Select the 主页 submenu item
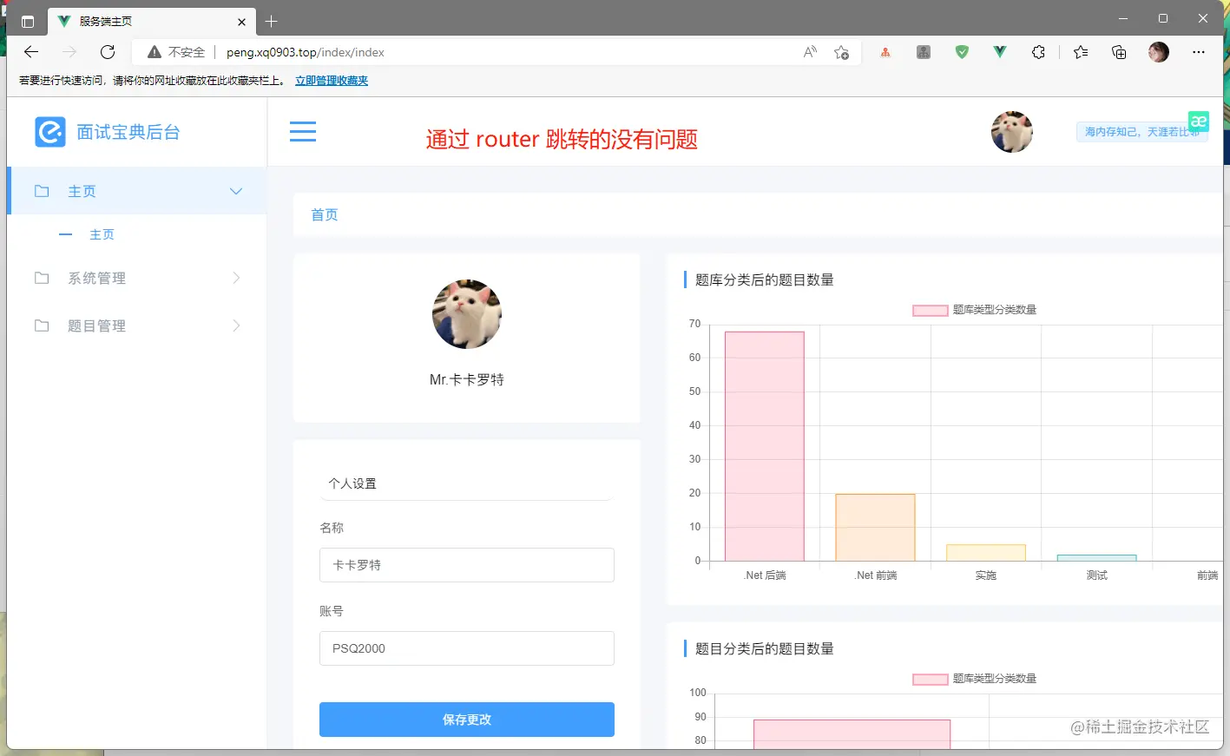The height and width of the screenshot is (756, 1230). (x=102, y=233)
